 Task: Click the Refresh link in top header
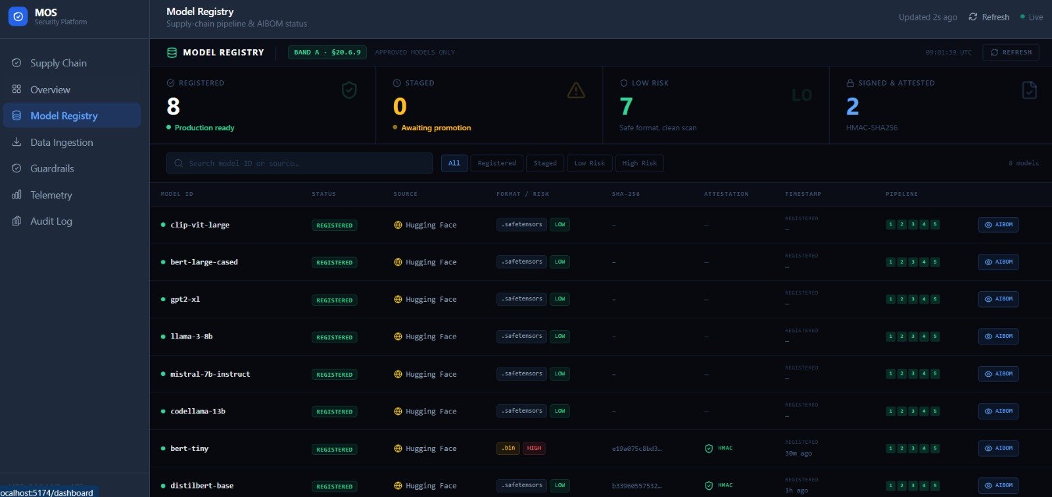tap(989, 17)
